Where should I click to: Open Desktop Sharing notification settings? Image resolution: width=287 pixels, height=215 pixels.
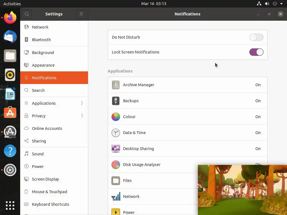[188, 149]
